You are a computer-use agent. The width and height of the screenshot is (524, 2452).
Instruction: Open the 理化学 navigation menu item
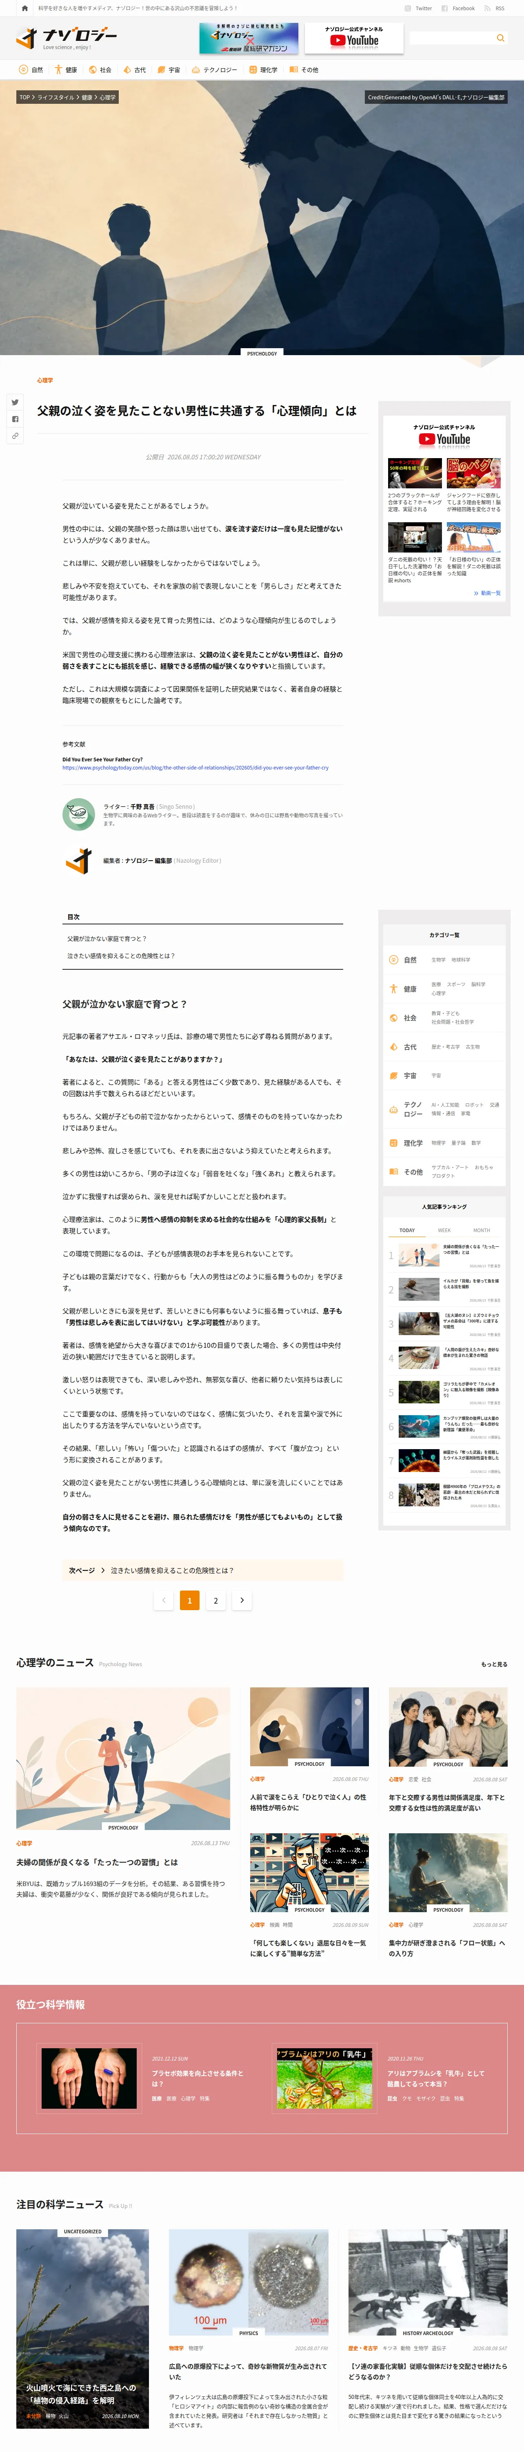[x=263, y=69]
